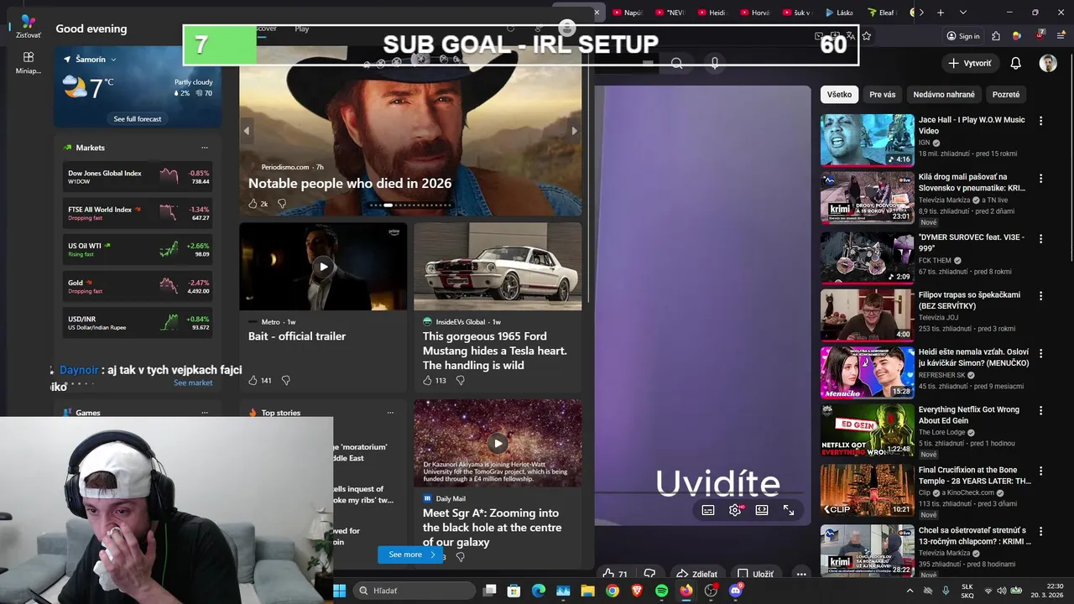This screenshot has height=604, width=1074.
Task: Open more actions under the video
Action: [x=801, y=575]
